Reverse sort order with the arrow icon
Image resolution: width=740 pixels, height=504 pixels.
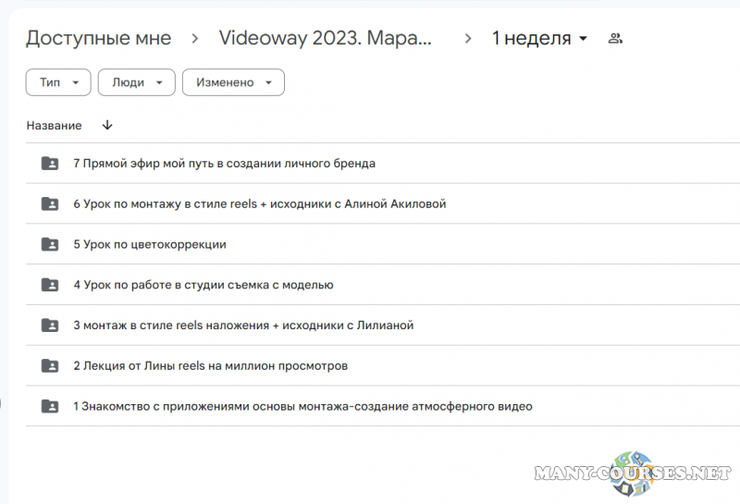coord(107,126)
